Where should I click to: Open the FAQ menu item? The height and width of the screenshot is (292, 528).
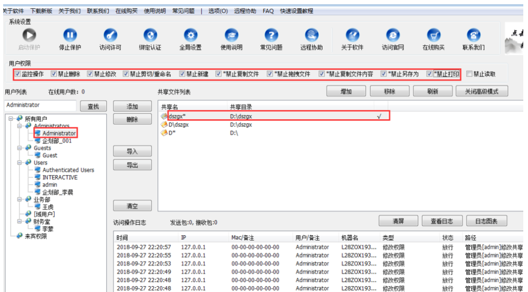click(268, 11)
